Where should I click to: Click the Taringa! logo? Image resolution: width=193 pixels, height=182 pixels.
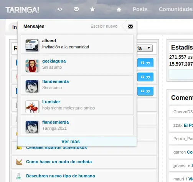(x=22, y=10)
